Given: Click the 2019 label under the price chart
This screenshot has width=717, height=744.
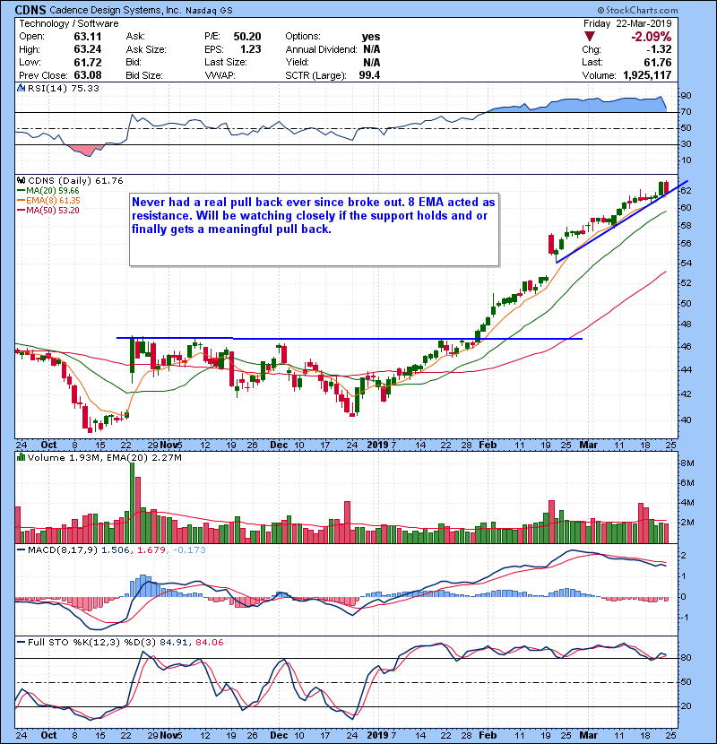Looking at the screenshot, I should coord(377,446).
